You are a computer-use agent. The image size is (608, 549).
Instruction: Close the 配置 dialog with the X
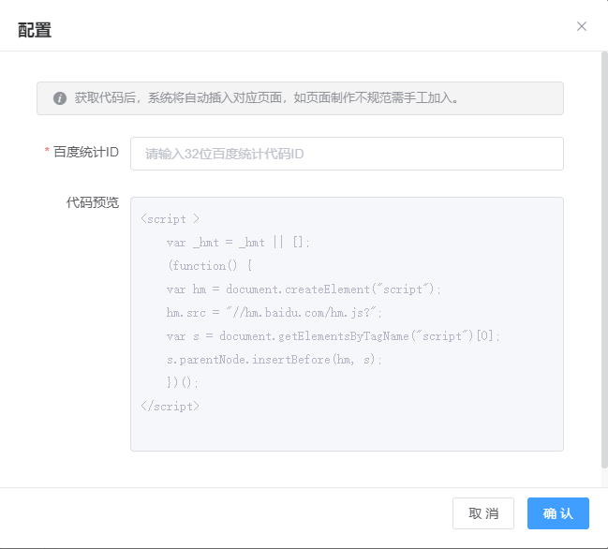[581, 26]
